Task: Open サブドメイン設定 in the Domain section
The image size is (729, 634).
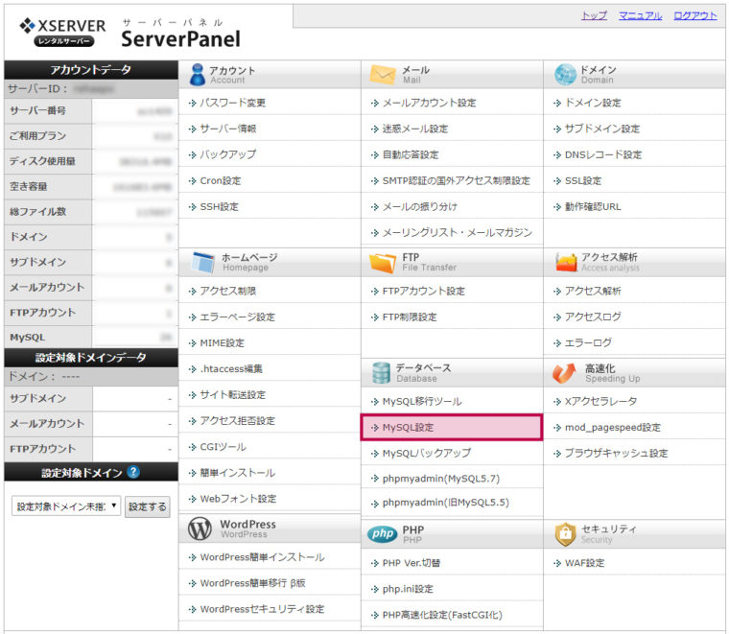Action: 602,129
